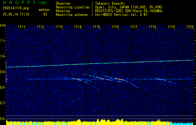Click the 1718 time axis marker
This screenshot has height=125, width=196.
[x=152, y=27]
